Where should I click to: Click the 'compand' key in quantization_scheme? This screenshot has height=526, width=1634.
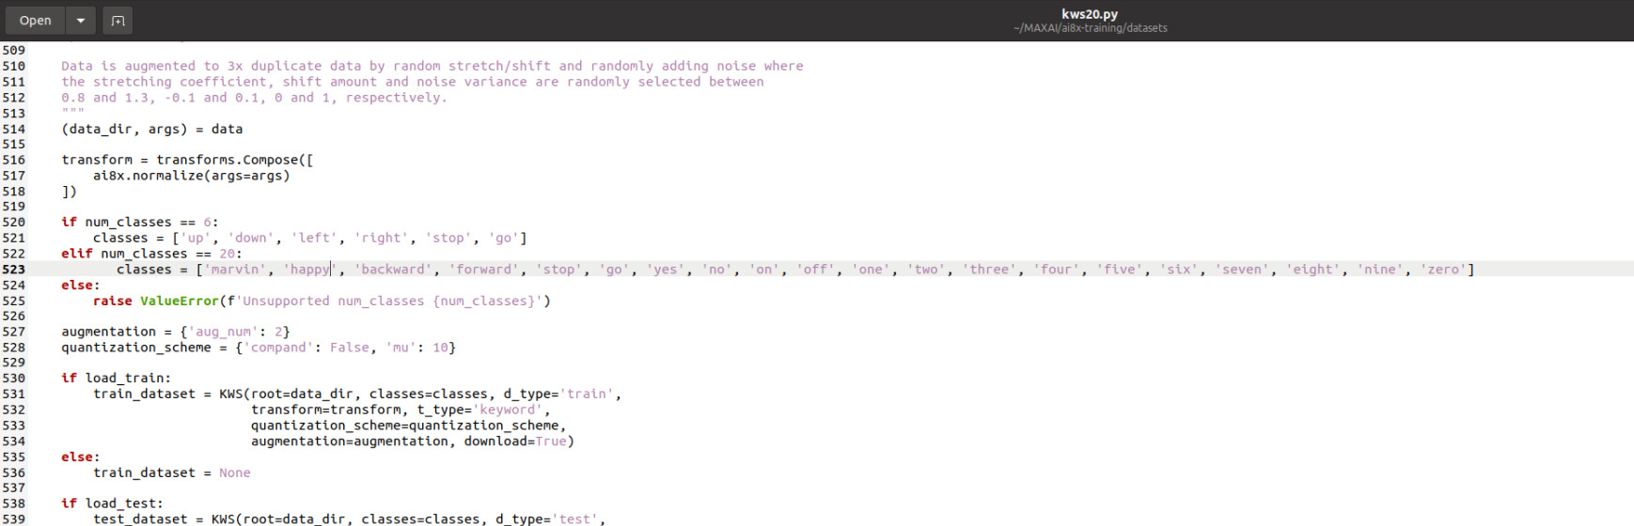(278, 348)
